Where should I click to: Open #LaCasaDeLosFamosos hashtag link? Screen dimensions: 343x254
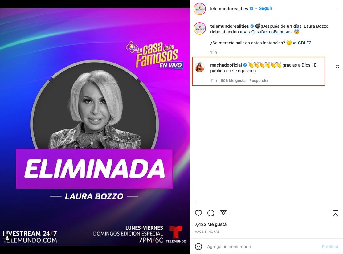click(267, 32)
